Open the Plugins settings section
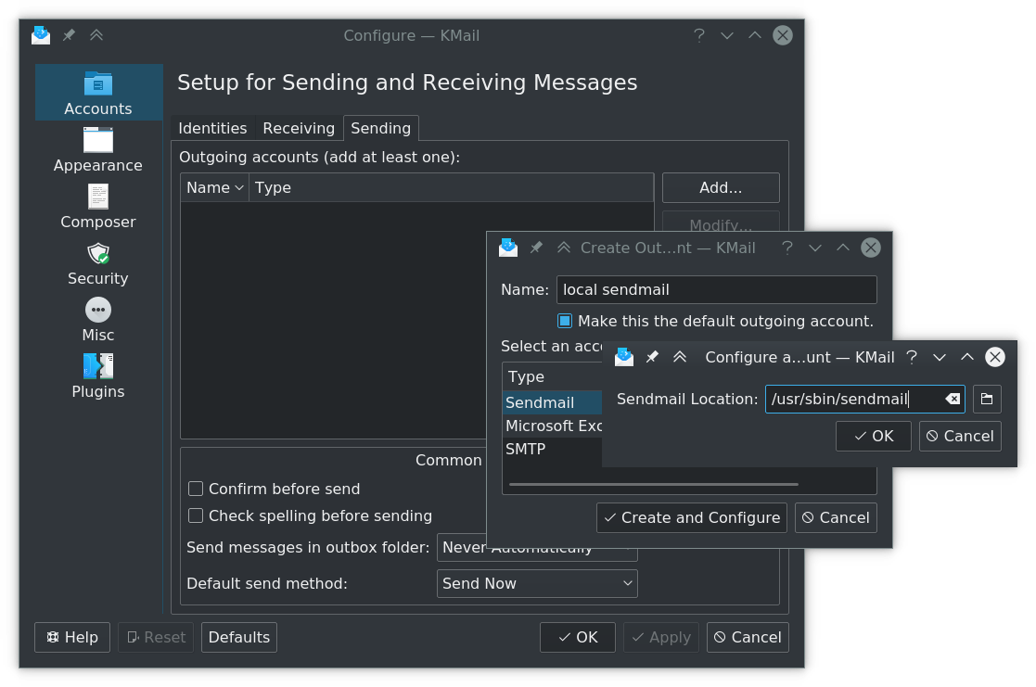 97,375
